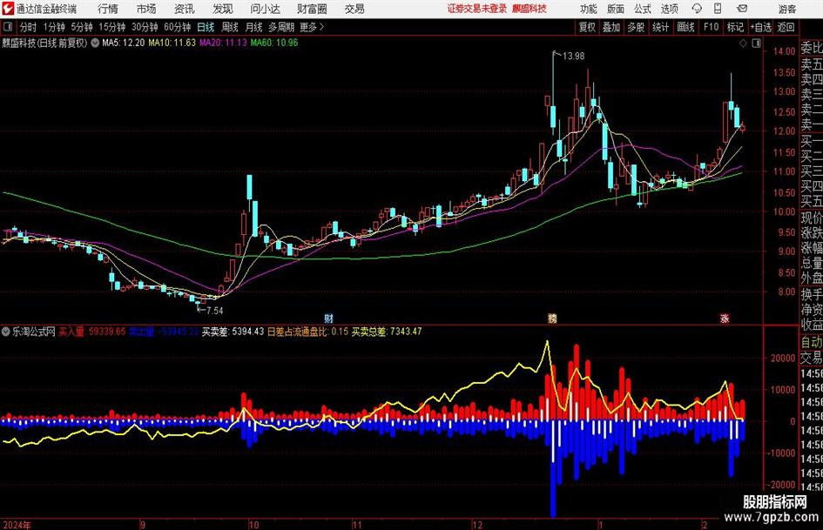
Task: Switch to 60分钟 period
Action: (178, 27)
